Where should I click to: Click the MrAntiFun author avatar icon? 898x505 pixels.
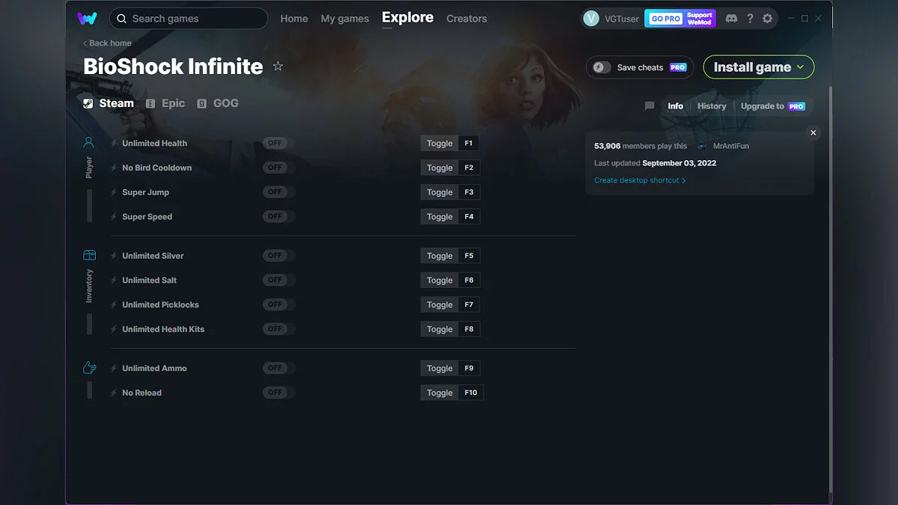coord(702,146)
